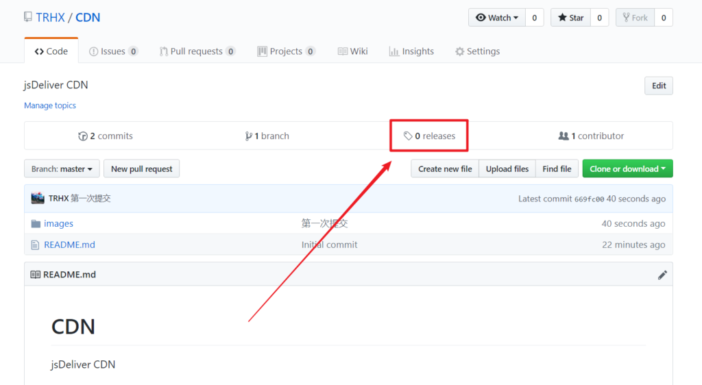Open the TRHX user profile link
The height and width of the screenshot is (385, 702).
(x=50, y=17)
